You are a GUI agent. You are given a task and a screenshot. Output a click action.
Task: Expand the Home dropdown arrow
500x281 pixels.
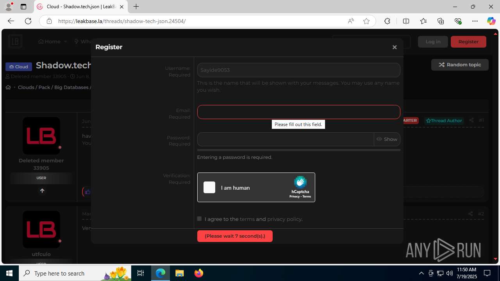tap(66, 41)
